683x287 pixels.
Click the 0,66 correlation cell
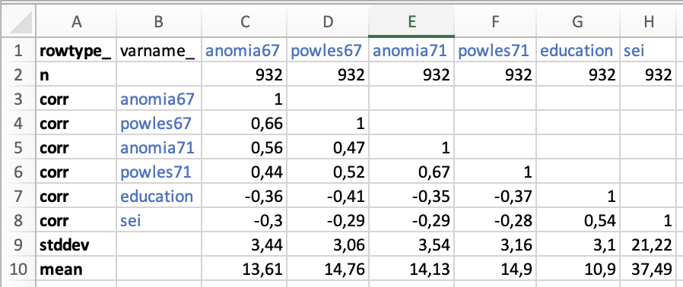pos(243,124)
